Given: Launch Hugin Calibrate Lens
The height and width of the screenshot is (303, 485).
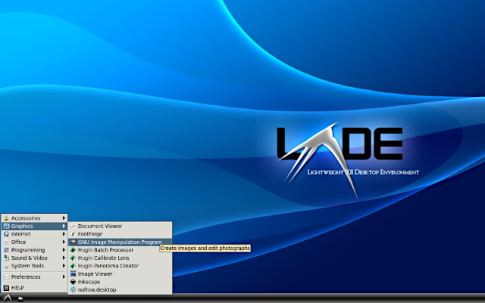Looking at the screenshot, I should (x=120, y=258).
